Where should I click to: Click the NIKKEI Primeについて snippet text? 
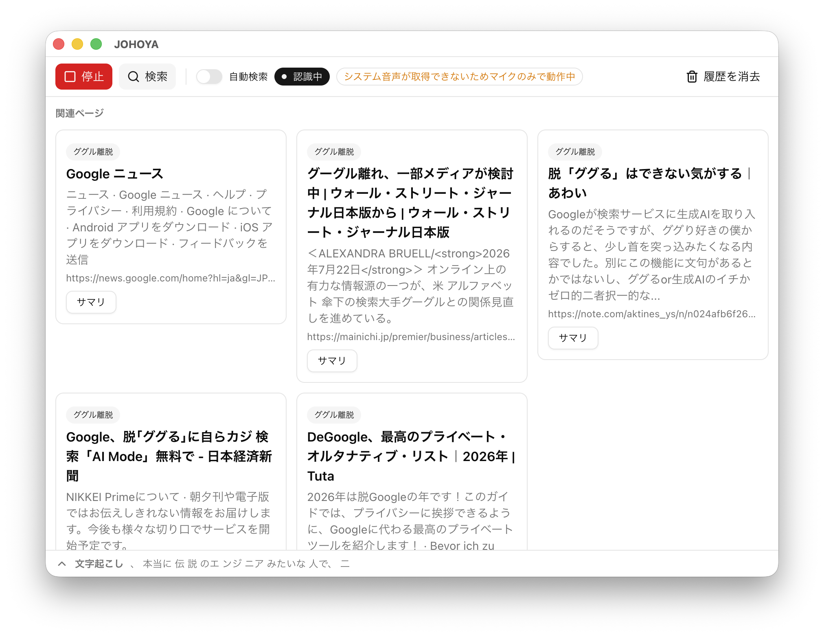[169, 521]
